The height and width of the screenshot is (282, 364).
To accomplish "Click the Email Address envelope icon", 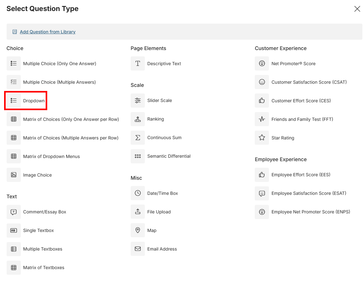I will [x=138, y=249].
